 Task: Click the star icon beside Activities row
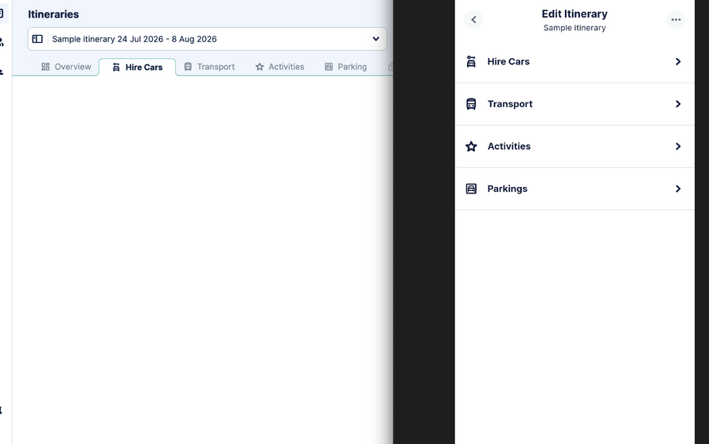[x=471, y=146]
